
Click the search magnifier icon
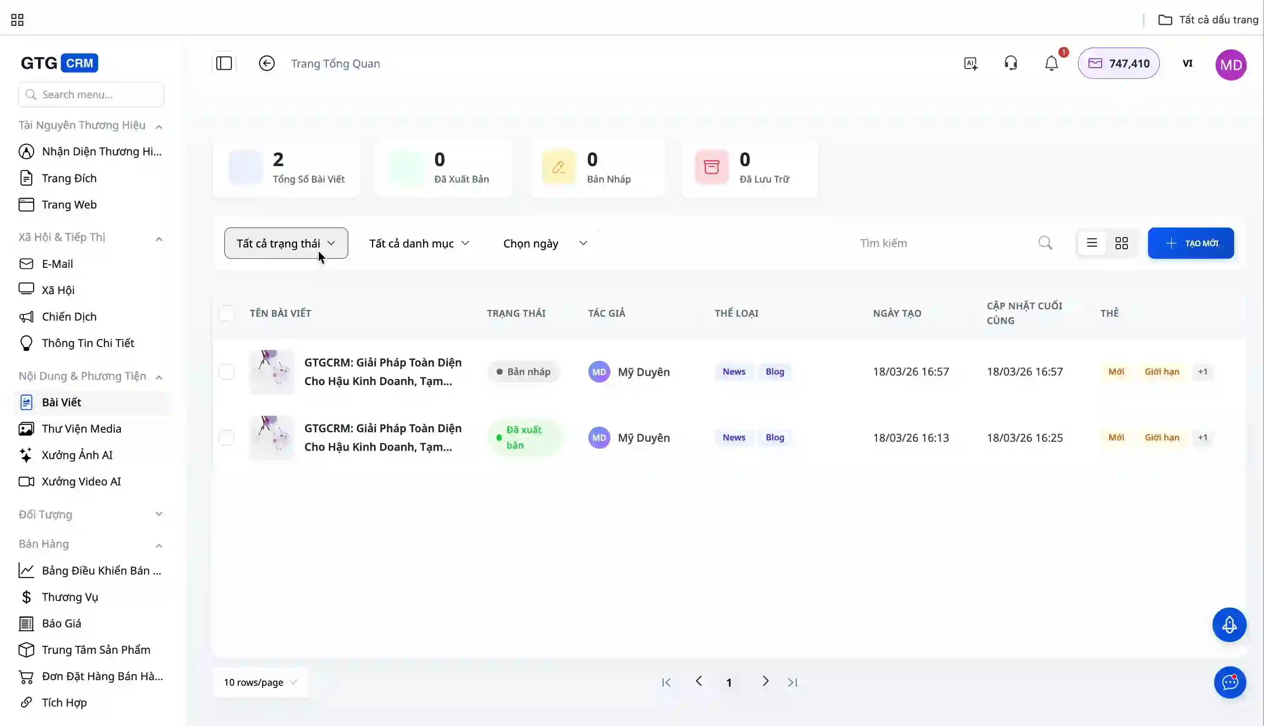tap(1045, 243)
